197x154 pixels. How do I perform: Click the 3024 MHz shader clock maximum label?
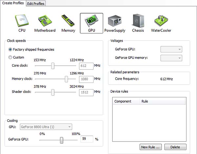[x=77, y=87]
